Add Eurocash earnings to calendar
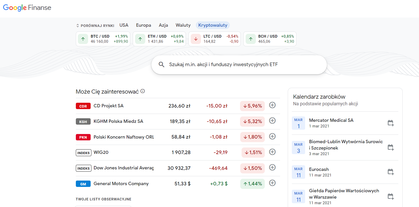This screenshot has height=207, width=419. click(391, 172)
